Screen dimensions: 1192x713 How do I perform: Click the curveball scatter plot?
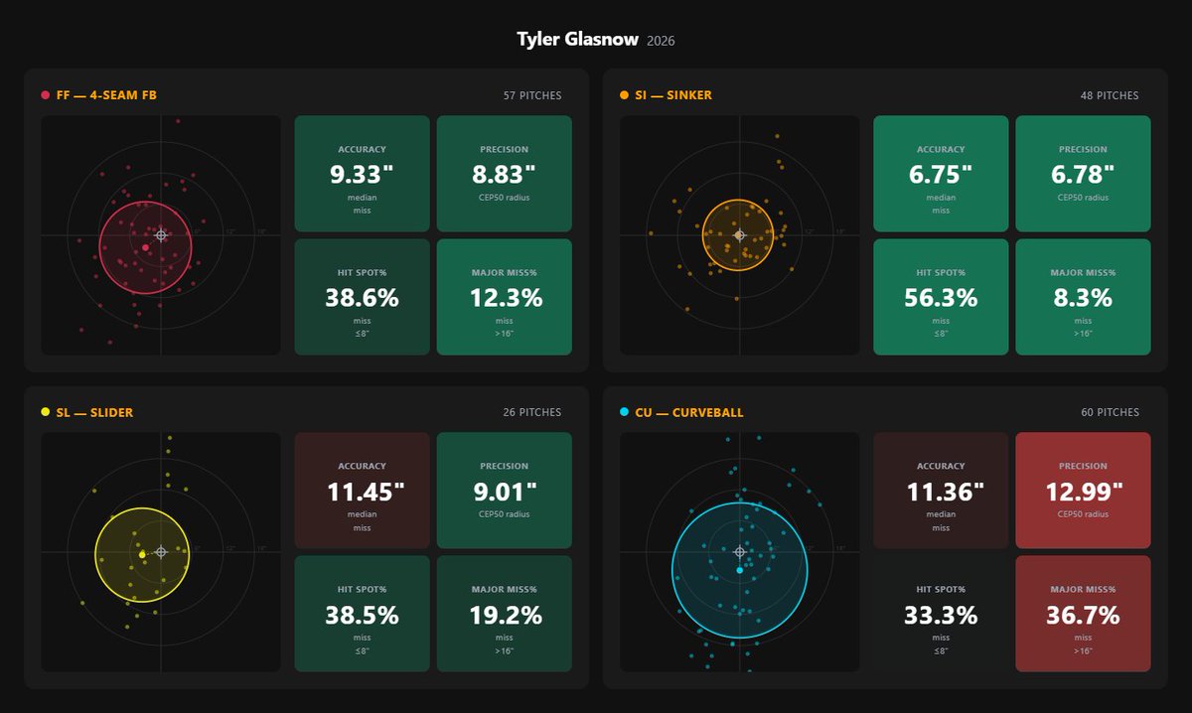click(x=739, y=552)
